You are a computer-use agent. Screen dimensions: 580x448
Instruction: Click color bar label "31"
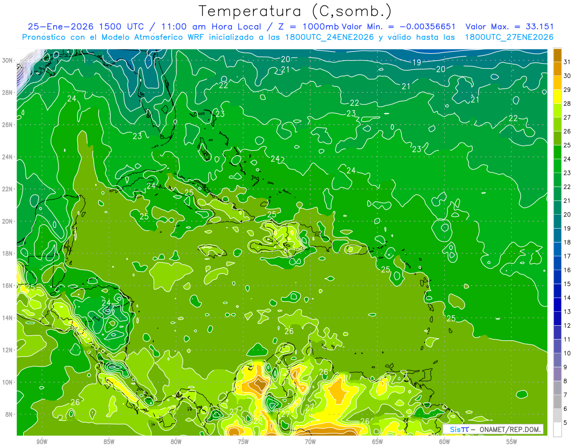(x=567, y=62)
